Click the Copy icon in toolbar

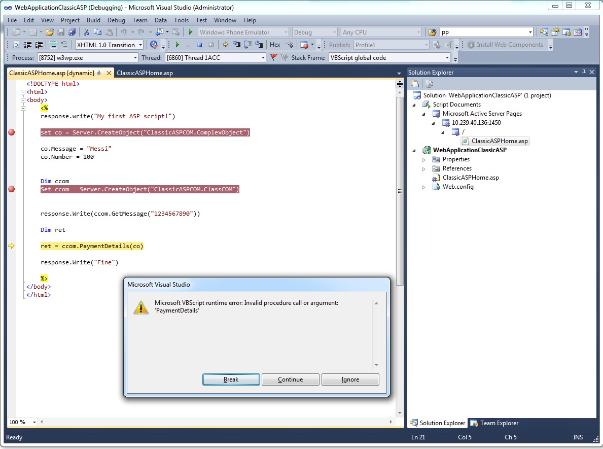pos(98,32)
